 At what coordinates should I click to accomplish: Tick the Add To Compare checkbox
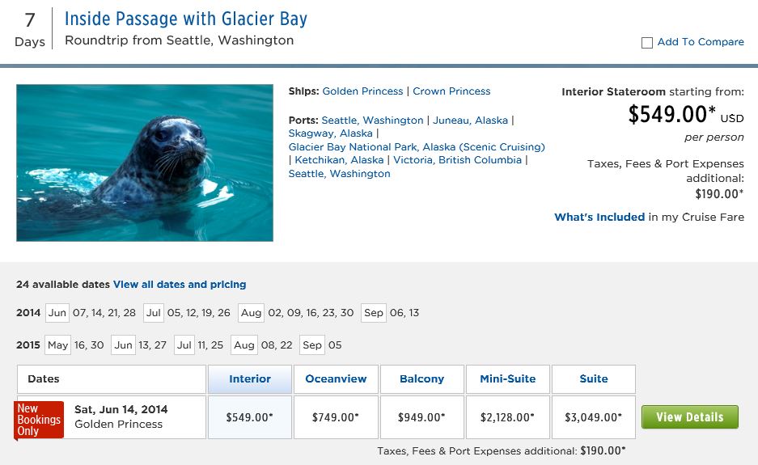pyautogui.click(x=647, y=43)
